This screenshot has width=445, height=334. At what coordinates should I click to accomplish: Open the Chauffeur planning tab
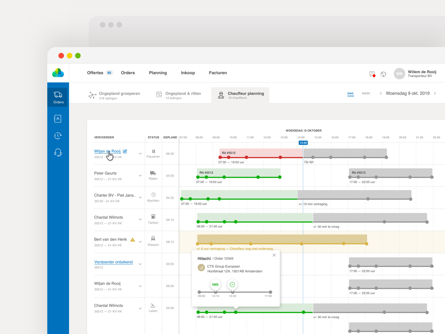(x=245, y=95)
